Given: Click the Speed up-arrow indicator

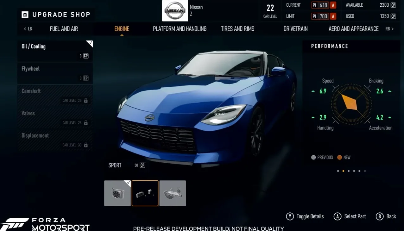Looking at the screenshot, I should 313,91.
